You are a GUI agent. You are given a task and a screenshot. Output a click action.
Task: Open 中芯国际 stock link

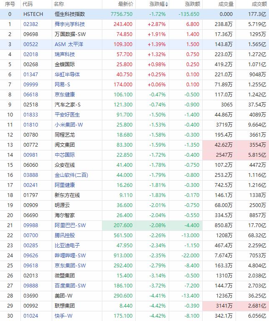click(x=65, y=155)
